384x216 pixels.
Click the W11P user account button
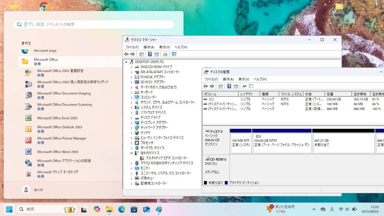(32, 190)
